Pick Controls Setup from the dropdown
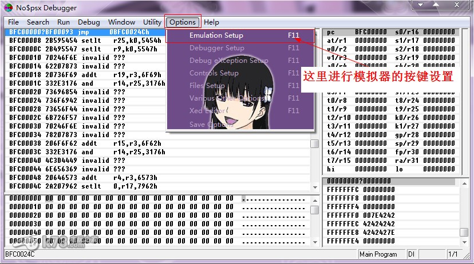474x264 pixels. pos(214,73)
